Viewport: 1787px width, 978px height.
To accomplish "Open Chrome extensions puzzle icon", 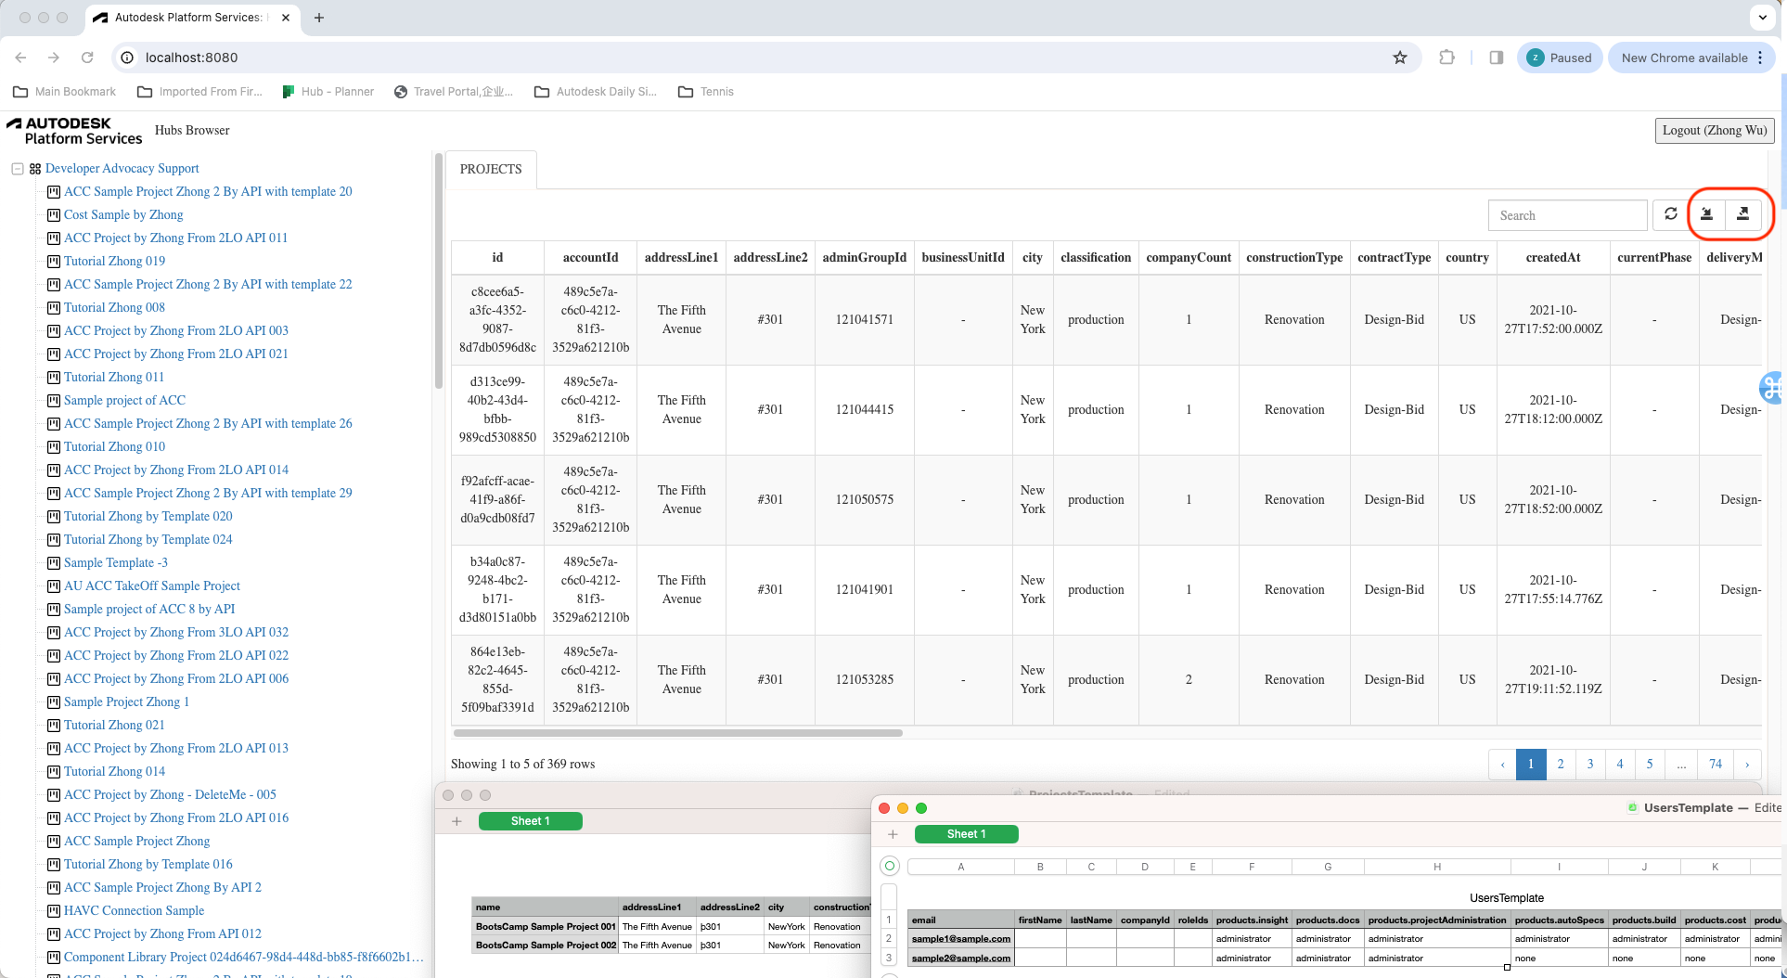I will pos(1446,58).
